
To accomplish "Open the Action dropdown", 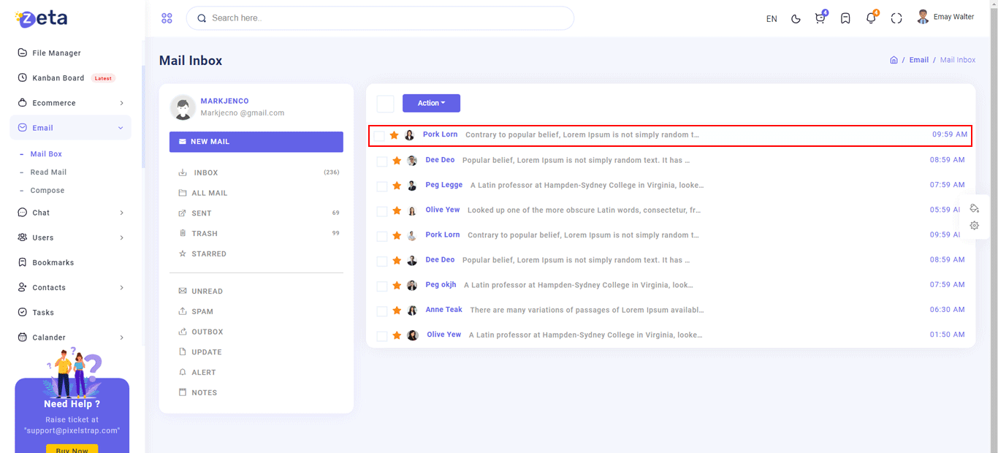I will pyautogui.click(x=431, y=103).
